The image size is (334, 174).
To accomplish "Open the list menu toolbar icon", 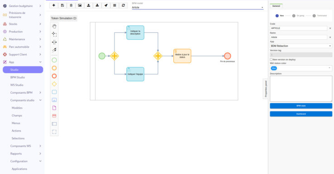I will pos(115,5).
